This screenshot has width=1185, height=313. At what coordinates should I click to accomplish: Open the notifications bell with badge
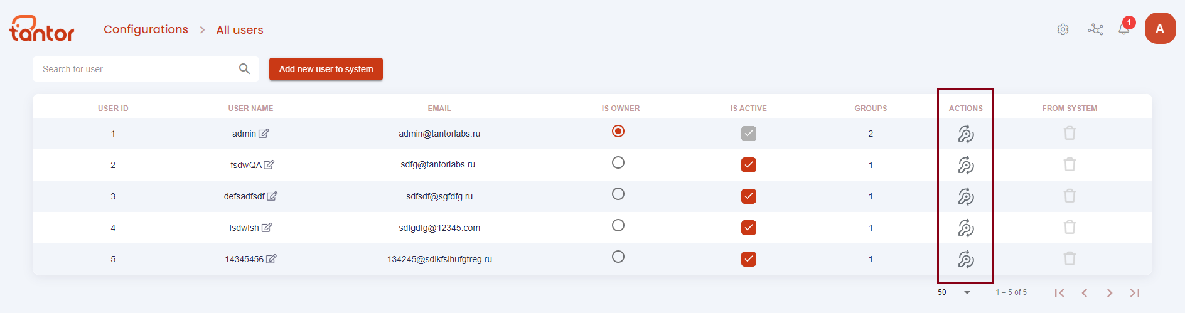pyautogui.click(x=1125, y=28)
